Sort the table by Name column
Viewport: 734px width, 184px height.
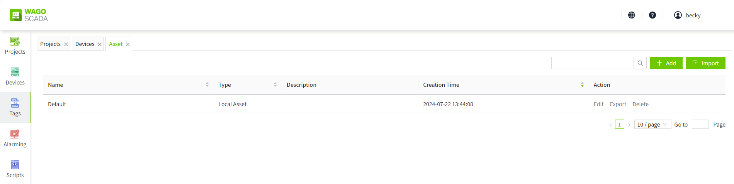pyautogui.click(x=207, y=84)
